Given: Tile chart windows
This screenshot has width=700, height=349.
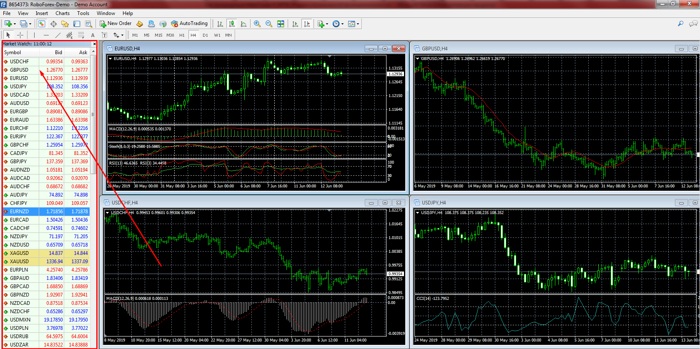Looking at the screenshot, I should (281, 24).
